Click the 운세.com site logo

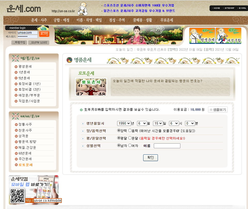click(x=24, y=9)
